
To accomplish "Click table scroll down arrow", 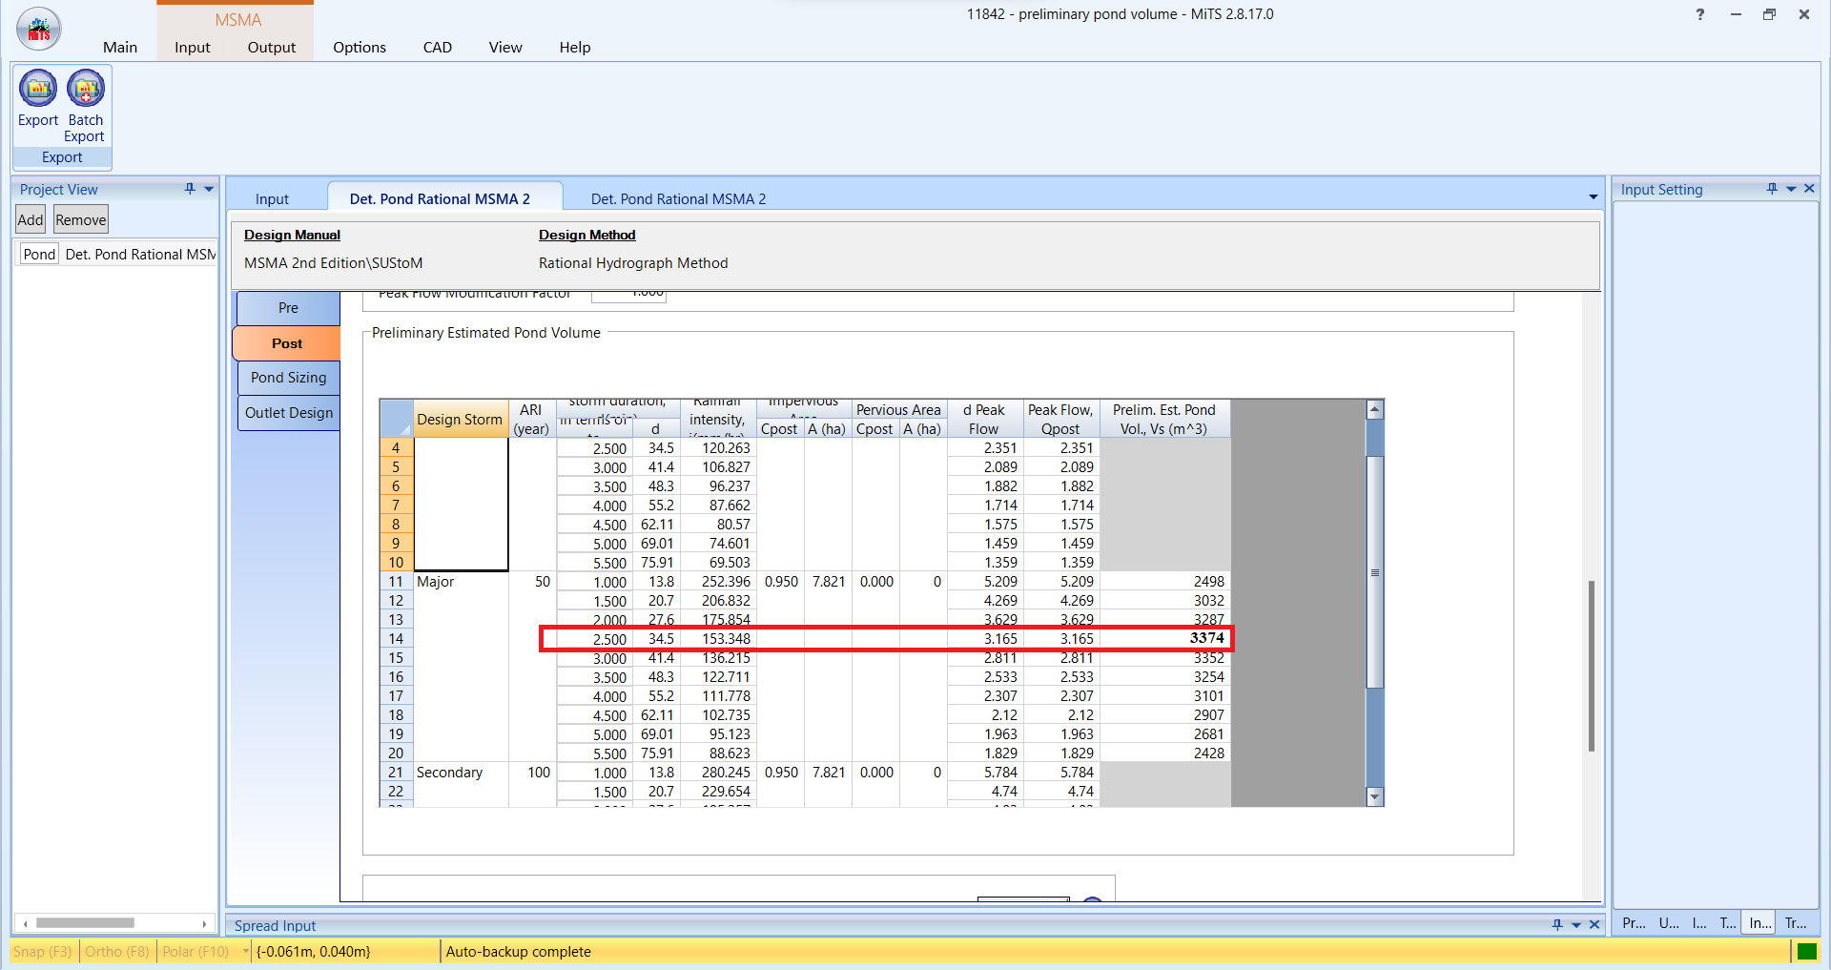I will click(x=1374, y=796).
